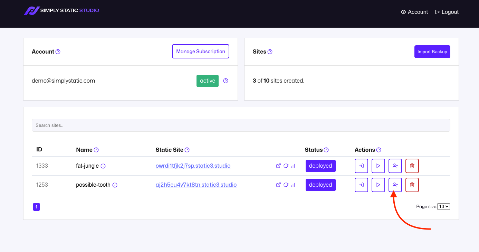Image resolution: width=479 pixels, height=252 pixels.
Task: Log out via the Logout link
Action: [447, 12]
